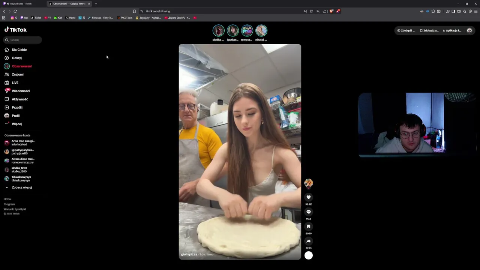Open video comments icon
Image resolution: width=480 pixels, height=270 pixels.
coord(309,212)
